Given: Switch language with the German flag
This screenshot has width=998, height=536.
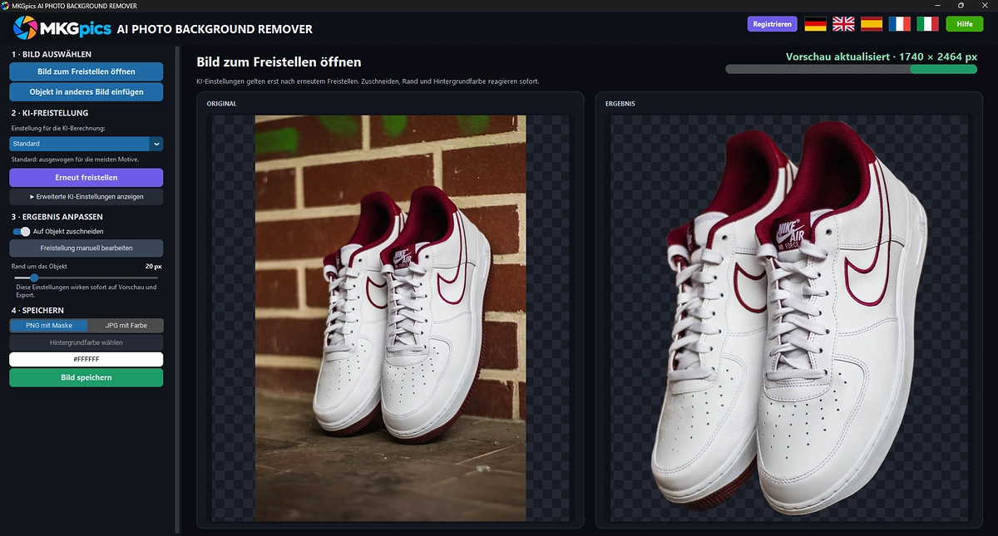Looking at the screenshot, I should 815,24.
